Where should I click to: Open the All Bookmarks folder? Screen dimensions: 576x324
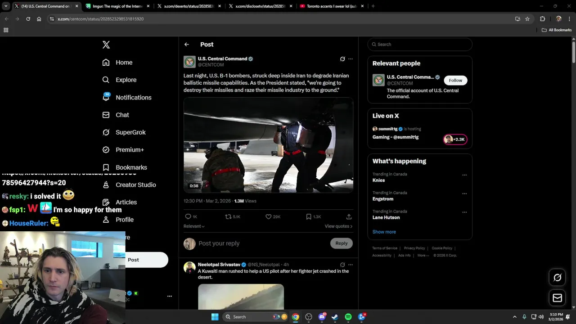point(557,30)
